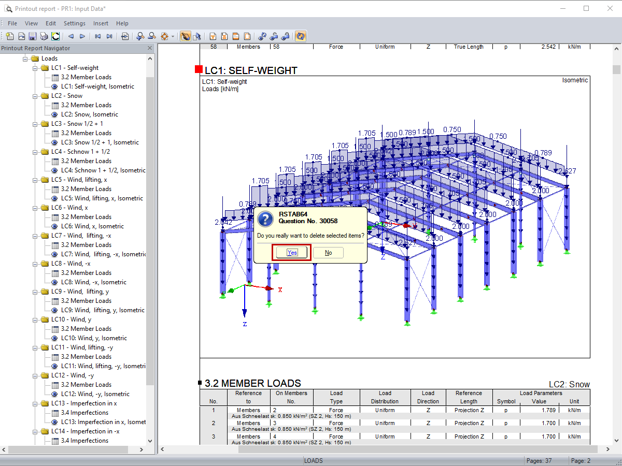This screenshot has width=622, height=466.
Task: Open the Settings menu
Action: (75, 23)
